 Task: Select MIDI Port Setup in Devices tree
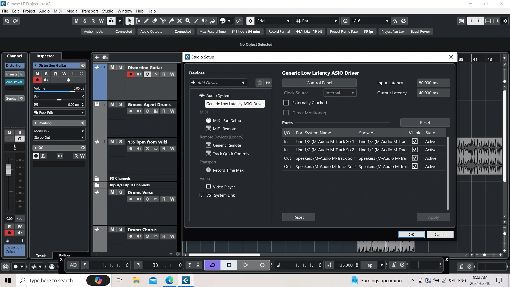(x=227, y=120)
